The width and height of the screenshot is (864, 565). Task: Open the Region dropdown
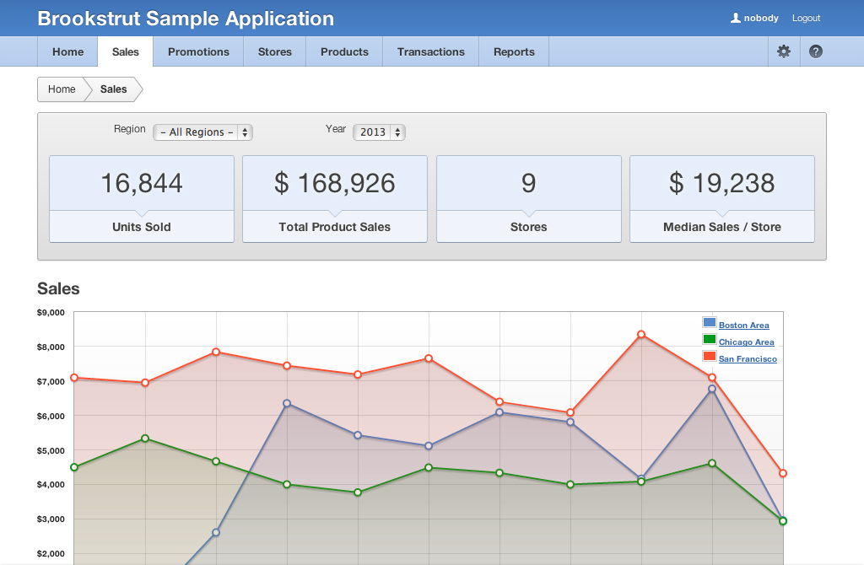tap(202, 132)
